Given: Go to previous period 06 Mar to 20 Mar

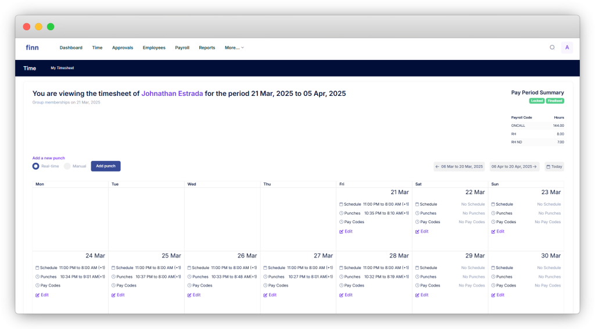Looking at the screenshot, I should coord(459,167).
